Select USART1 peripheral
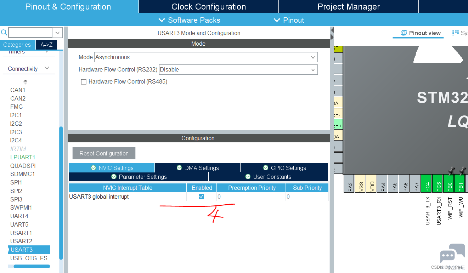This screenshot has height=273, width=468. point(21,233)
